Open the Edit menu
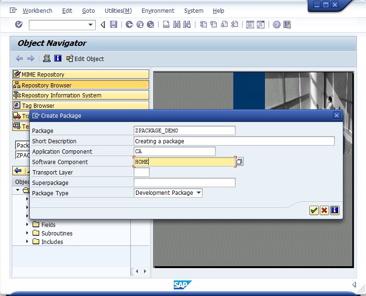The width and height of the screenshot is (366, 296). click(x=67, y=11)
